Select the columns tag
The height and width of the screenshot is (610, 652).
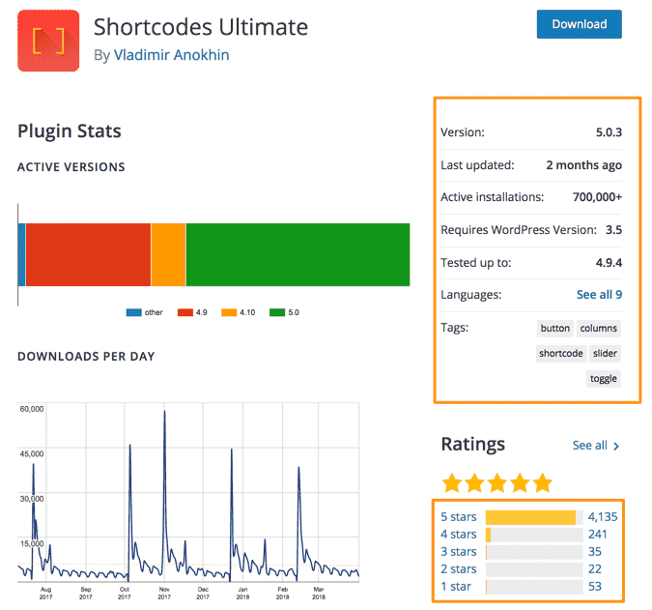click(598, 329)
